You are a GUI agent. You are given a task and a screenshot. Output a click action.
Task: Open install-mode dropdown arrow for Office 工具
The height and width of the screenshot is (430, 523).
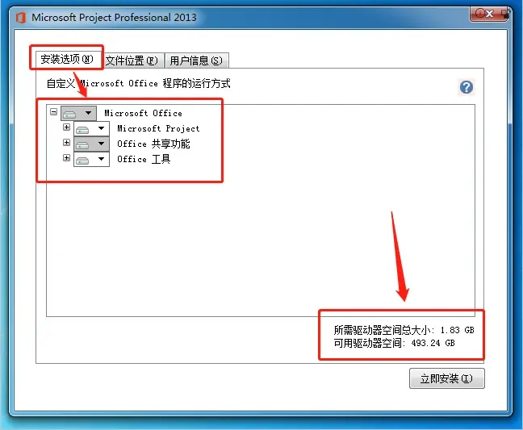[x=101, y=159]
